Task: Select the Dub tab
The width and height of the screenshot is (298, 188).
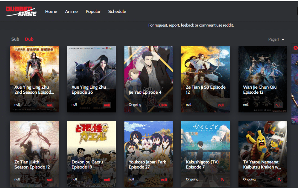Action: coord(29,39)
